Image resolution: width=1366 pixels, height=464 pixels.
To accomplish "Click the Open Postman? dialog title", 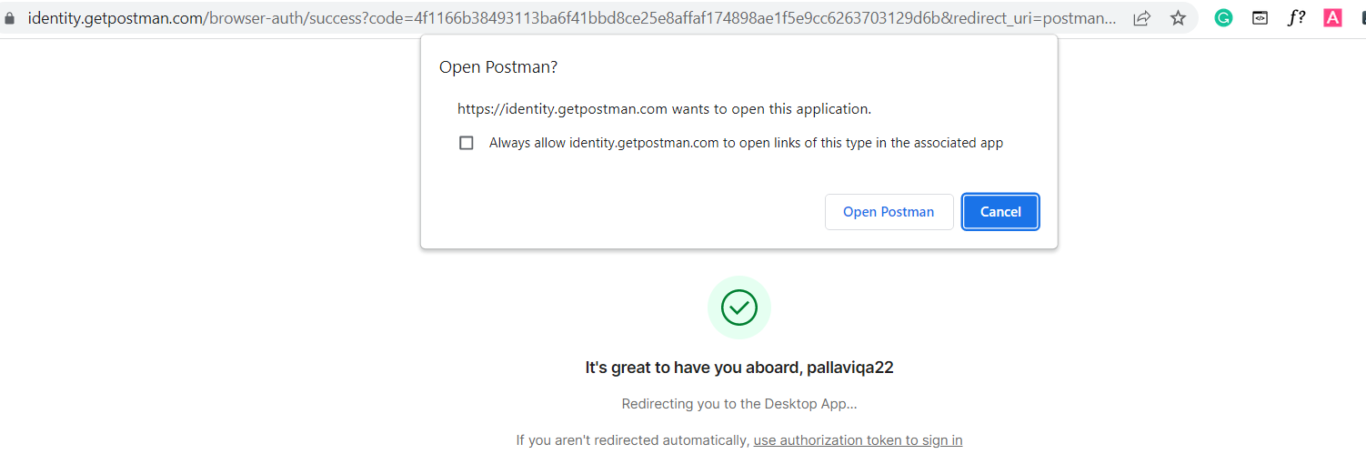I will (498, 67).
